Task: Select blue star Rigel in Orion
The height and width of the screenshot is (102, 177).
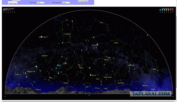Action: [58, 73]
